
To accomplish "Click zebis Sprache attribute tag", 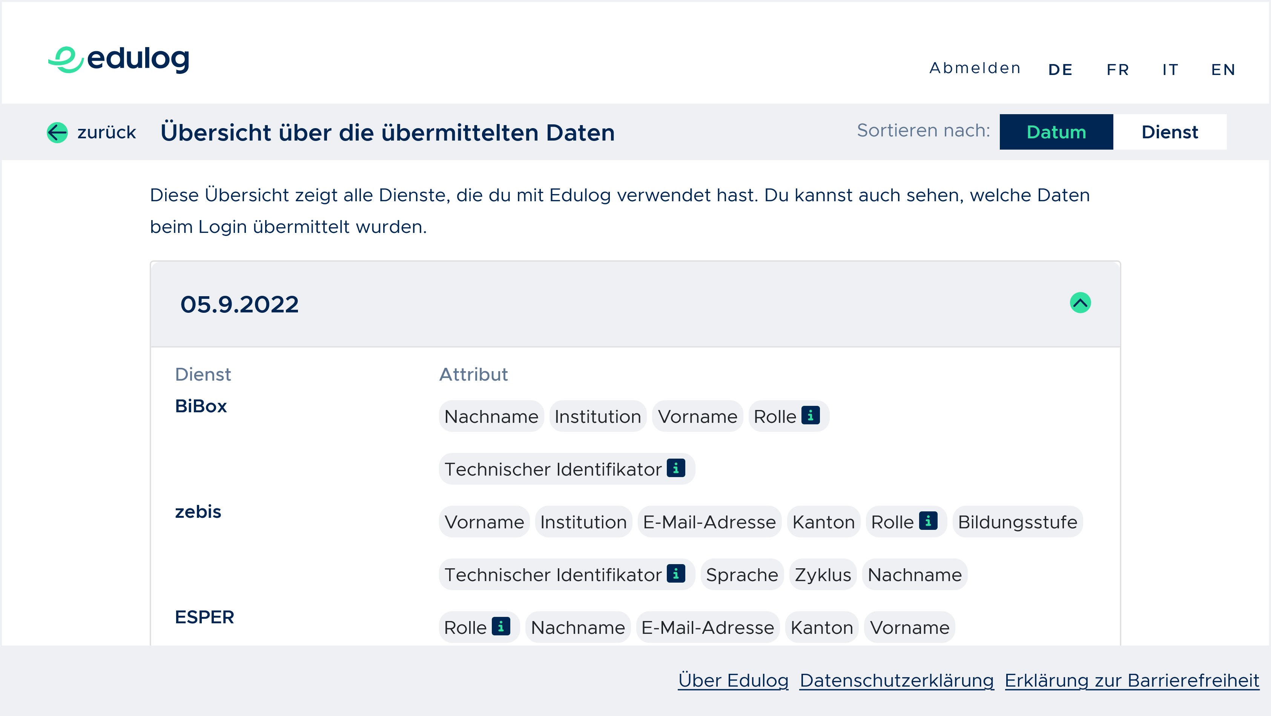I will 741,574.
